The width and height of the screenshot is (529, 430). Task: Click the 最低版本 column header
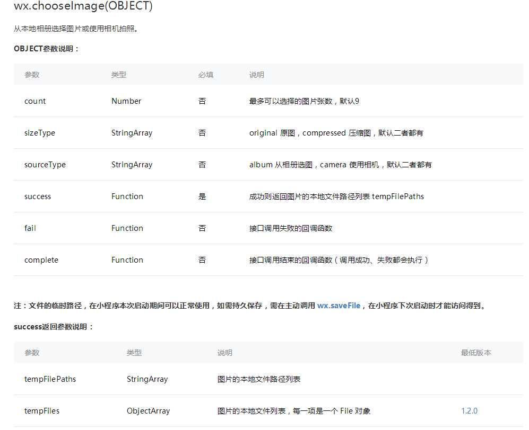[475, 352]
